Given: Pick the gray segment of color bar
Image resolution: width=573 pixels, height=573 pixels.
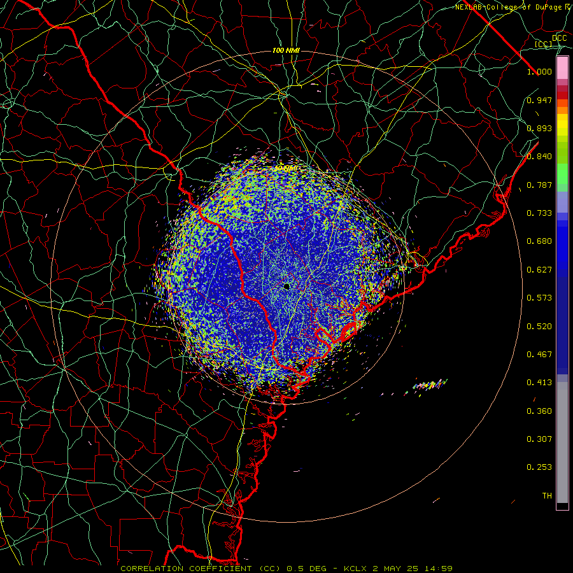Looking at the screenshot, I should (x=562, y=442).
